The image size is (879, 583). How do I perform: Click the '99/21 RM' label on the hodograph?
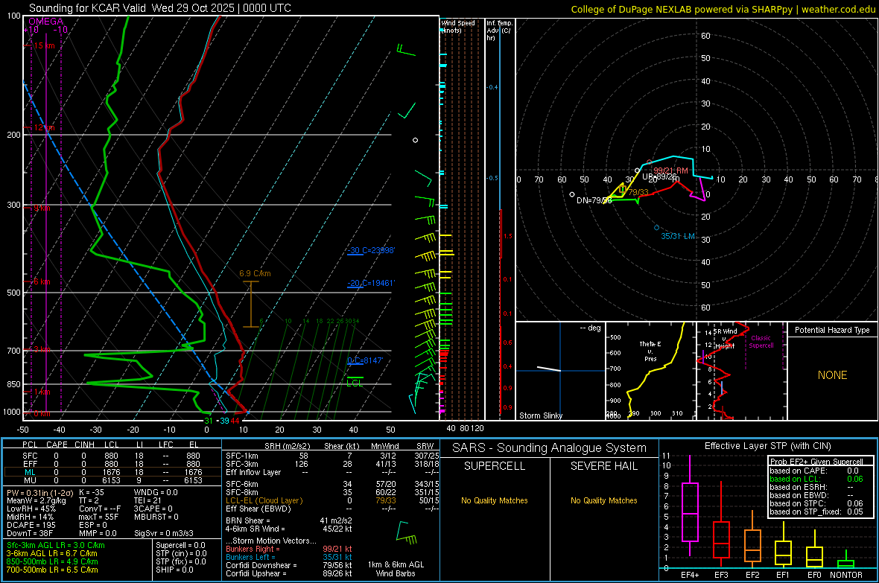tap(670, 171)
